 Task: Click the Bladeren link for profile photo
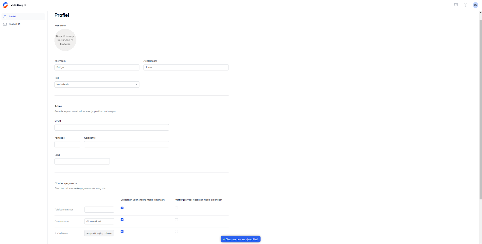click(65, 44)
